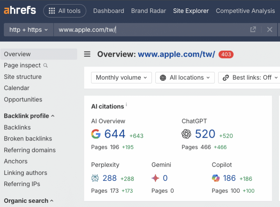The image size is (280, 207).
Task: Open Brand Radar
Action: coord(148,11)
